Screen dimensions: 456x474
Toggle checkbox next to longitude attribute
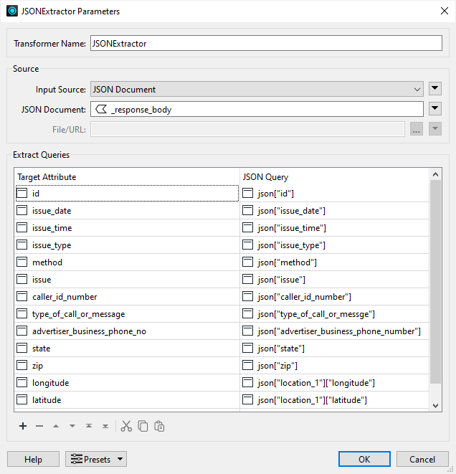[22, 383]
